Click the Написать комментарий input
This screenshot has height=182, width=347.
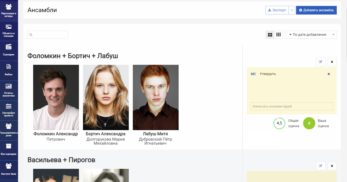point(292,106)
